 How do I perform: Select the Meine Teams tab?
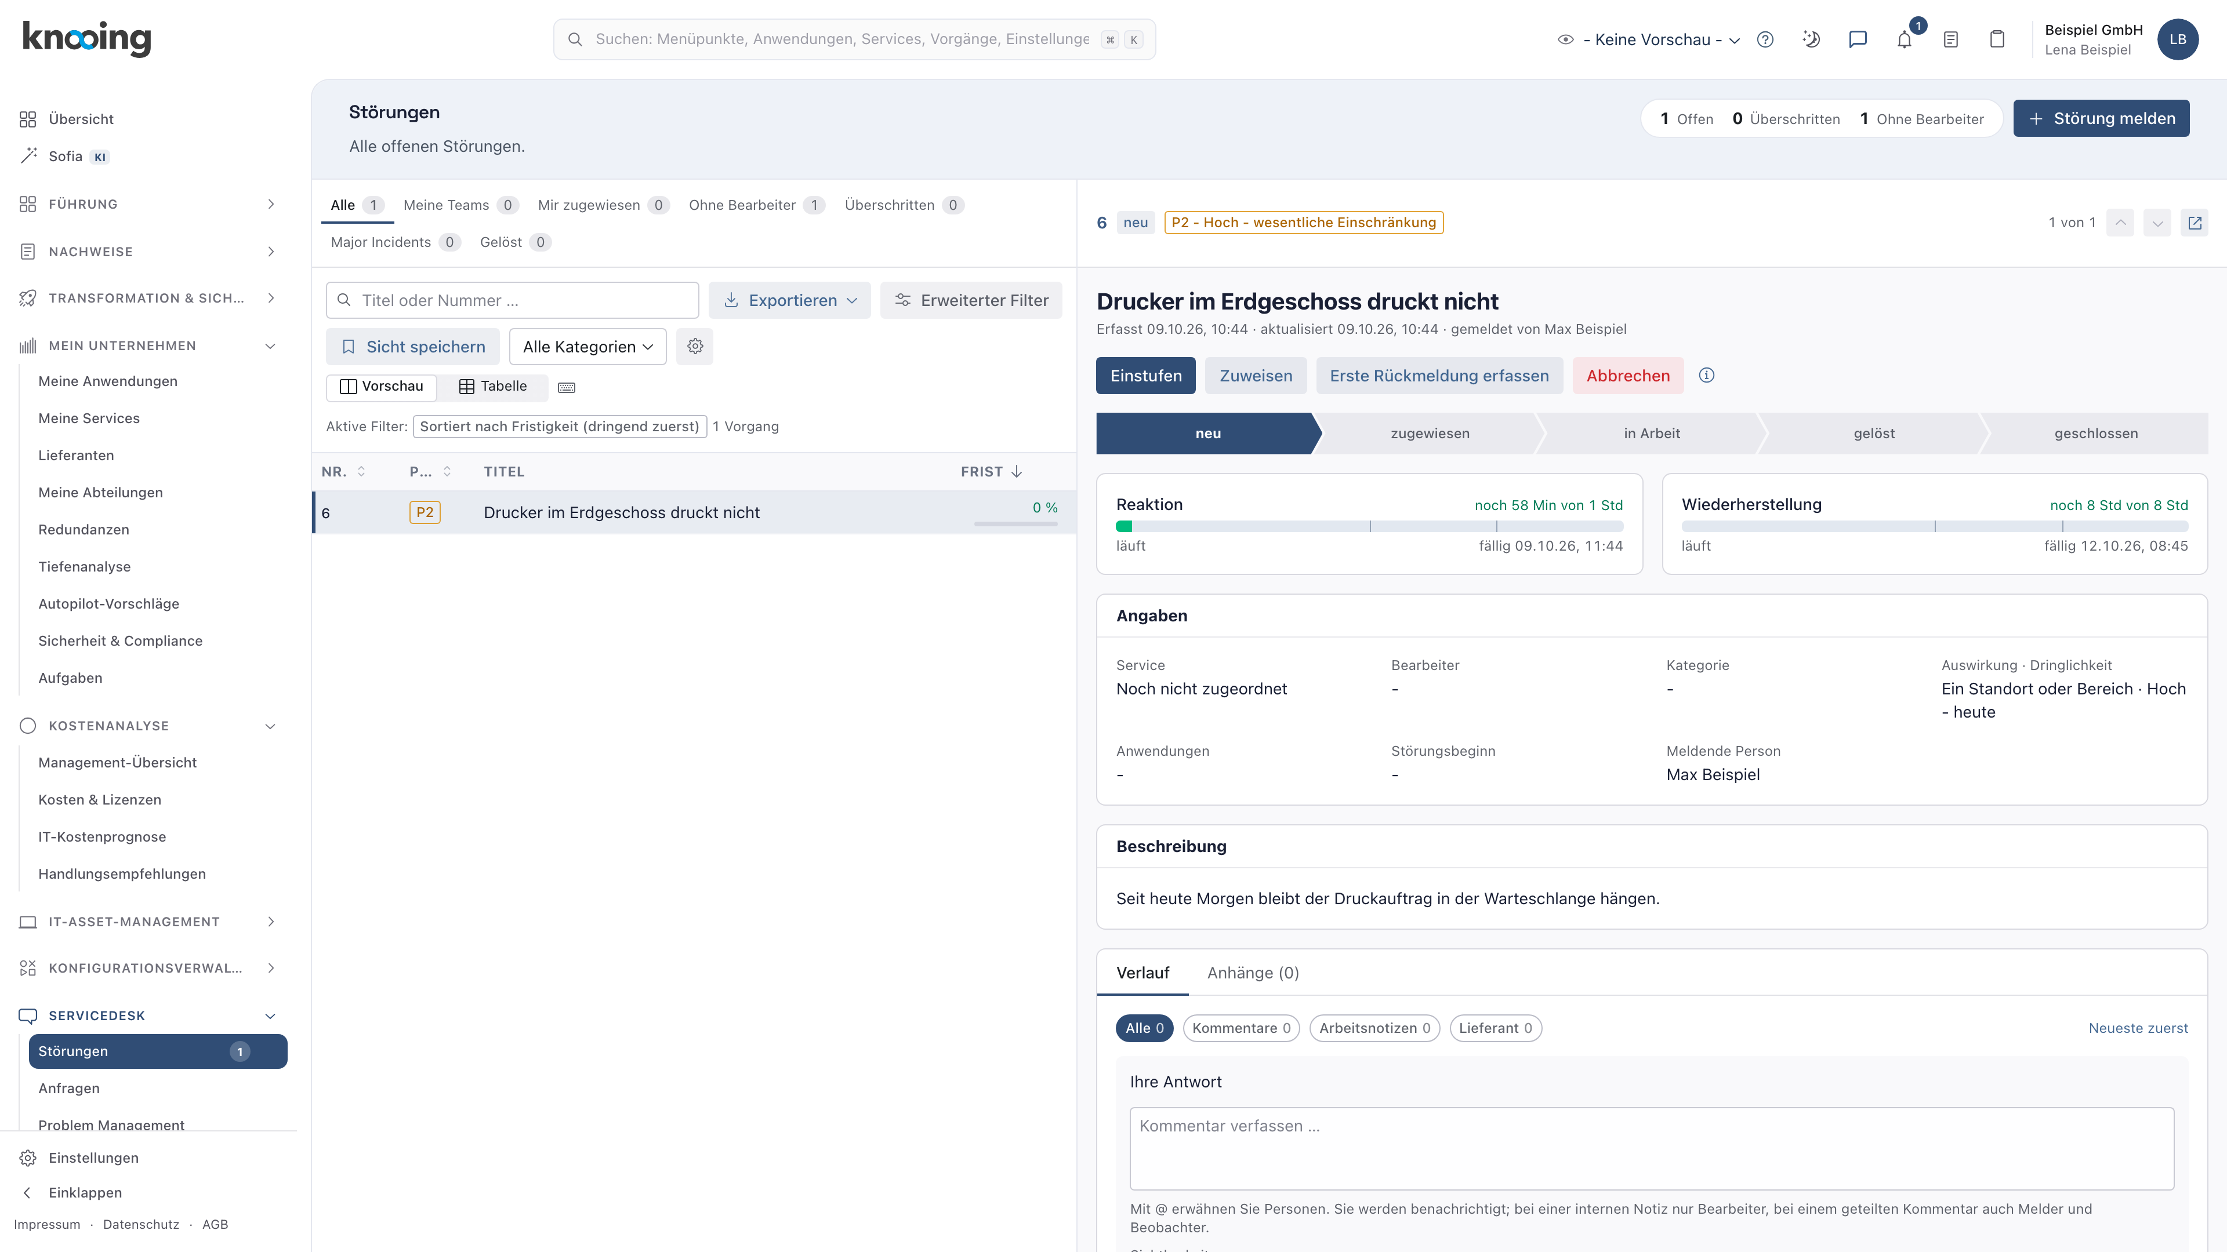pyautogui.click(x=460, y=205)
